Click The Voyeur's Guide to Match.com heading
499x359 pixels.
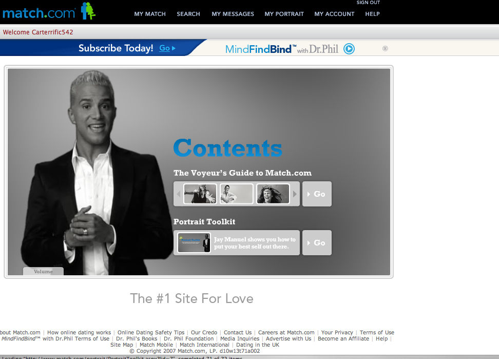[x=242, y=173]
